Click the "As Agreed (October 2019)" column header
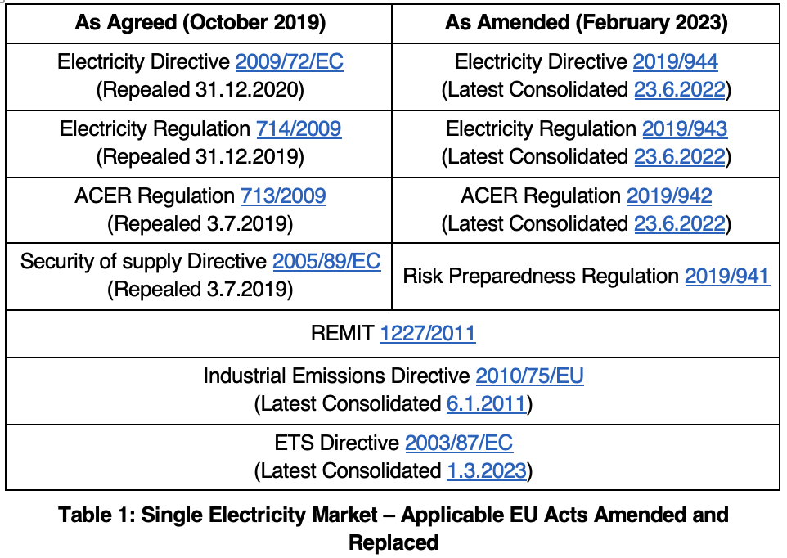This screenshot has height=558, width=787. click(x=200, y=23)
